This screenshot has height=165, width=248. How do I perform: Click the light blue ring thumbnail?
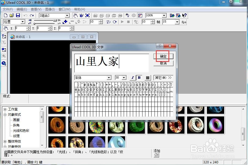tap(117, 142)
